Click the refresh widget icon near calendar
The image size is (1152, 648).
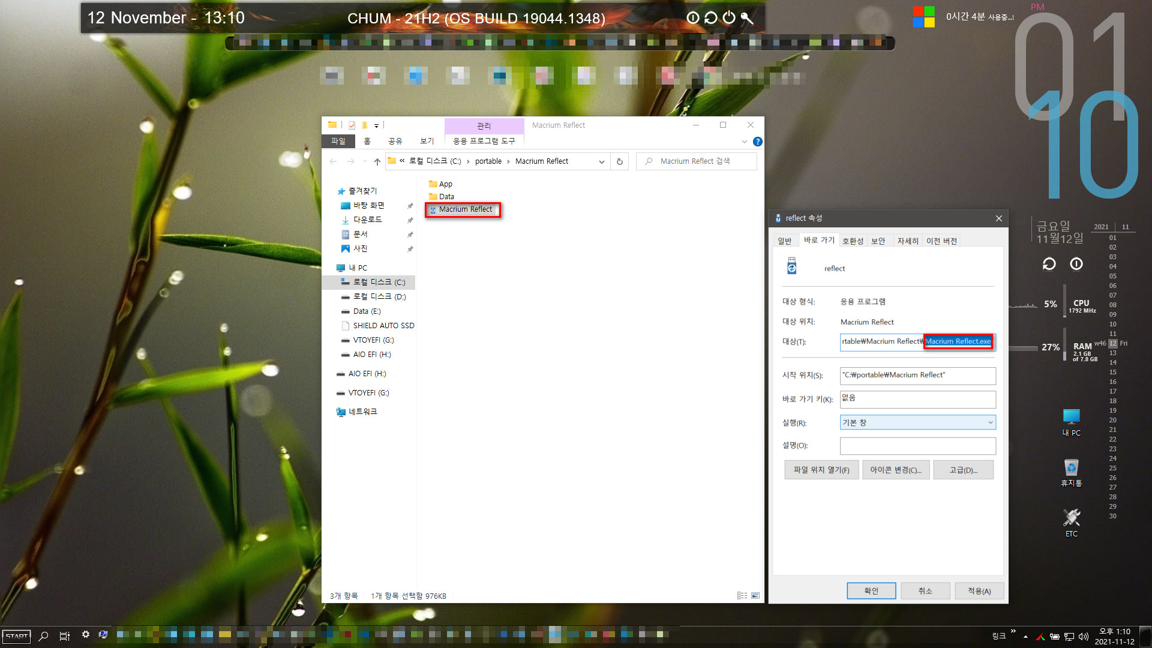point(1049,264)
